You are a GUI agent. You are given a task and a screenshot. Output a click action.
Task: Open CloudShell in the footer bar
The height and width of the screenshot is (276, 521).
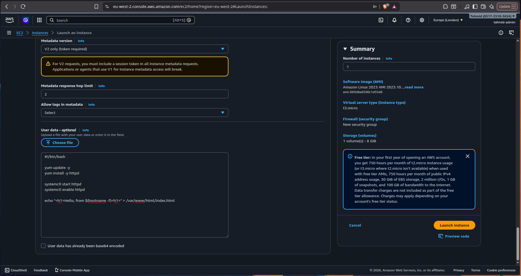click(16, 270)
